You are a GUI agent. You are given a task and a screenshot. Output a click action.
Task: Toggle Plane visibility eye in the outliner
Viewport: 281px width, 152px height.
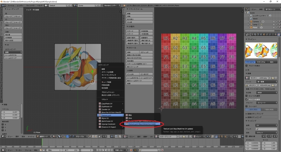274,27
